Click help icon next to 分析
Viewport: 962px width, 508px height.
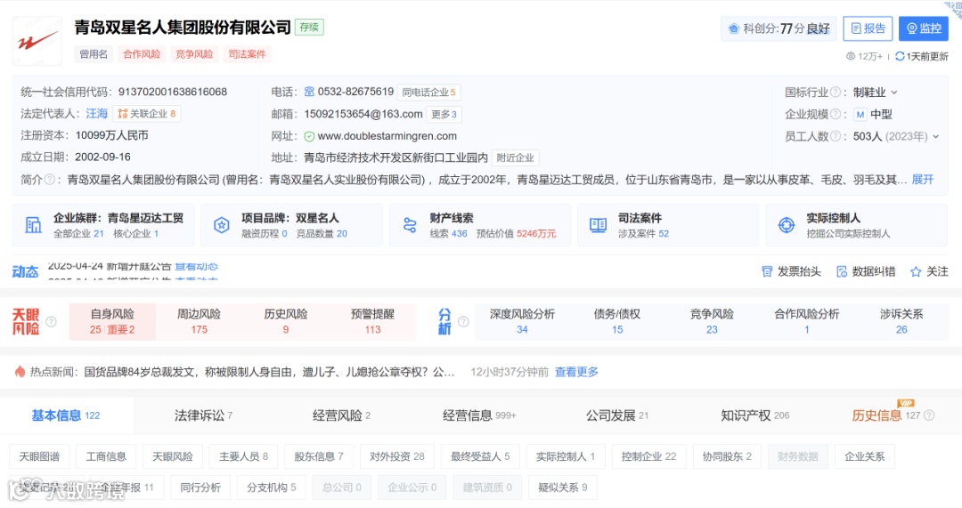(464, 322)
